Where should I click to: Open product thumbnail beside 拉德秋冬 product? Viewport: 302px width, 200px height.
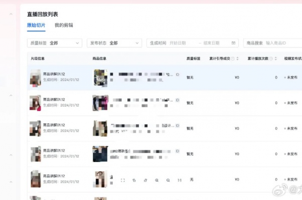coord(100,154)
